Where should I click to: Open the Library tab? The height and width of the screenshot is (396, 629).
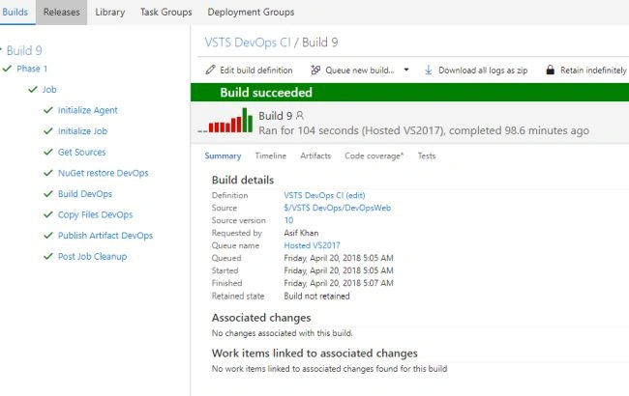(110, 12)
